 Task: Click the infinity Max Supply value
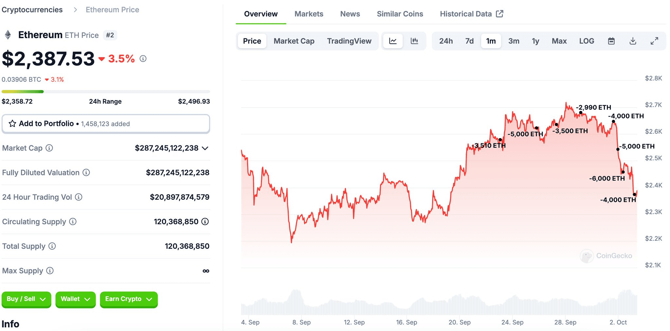coord(206,271)
